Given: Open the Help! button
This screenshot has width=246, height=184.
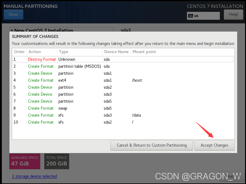Looking at the screenshot, I should [233, 14].
